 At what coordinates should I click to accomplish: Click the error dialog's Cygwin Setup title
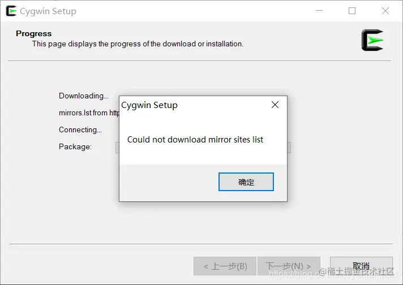(x=149, y=105)
